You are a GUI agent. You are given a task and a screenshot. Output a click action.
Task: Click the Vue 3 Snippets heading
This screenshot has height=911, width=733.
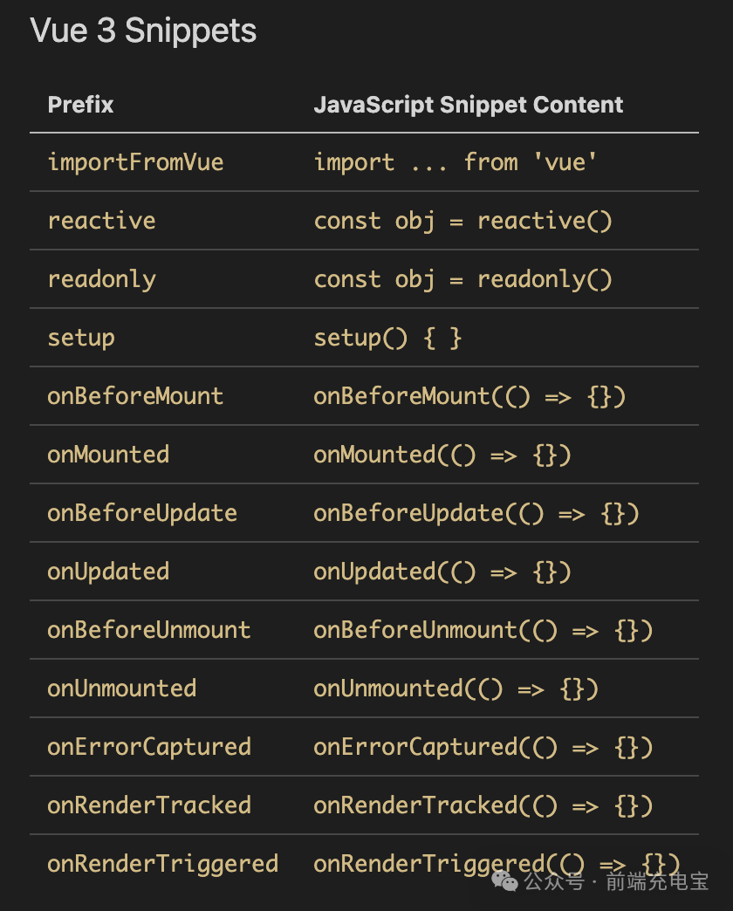(x=143, y=31)
